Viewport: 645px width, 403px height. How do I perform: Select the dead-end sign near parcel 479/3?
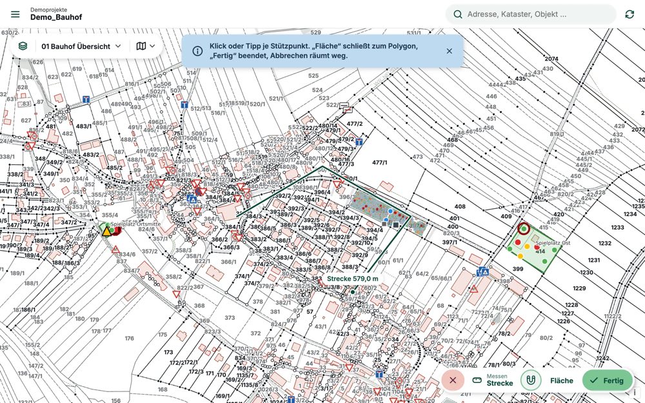click(359, 141)
